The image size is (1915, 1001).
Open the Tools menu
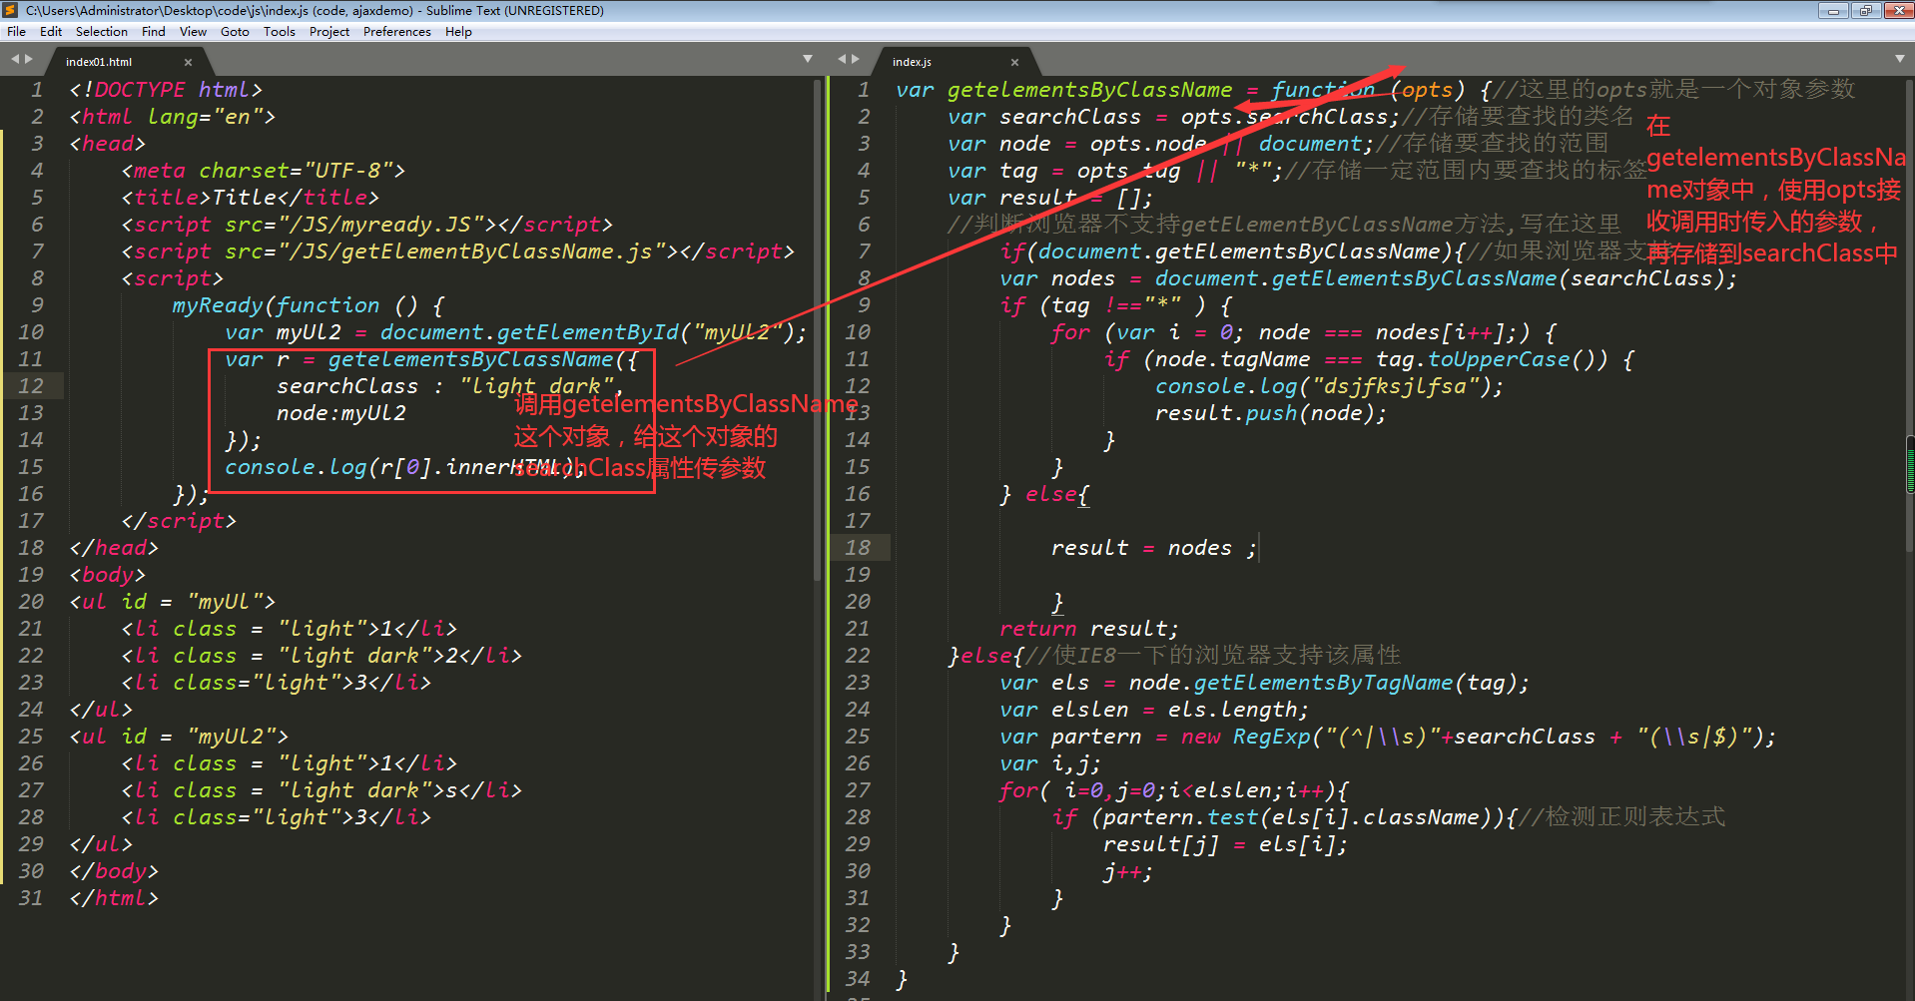pos(280,32)
